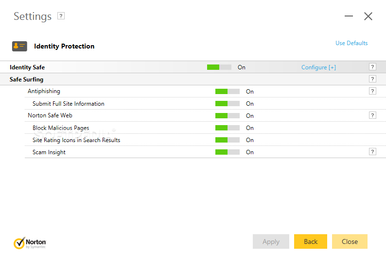Click the Block Malicious Pages label
The image size is (386, 257).
(x=61, y=128)
